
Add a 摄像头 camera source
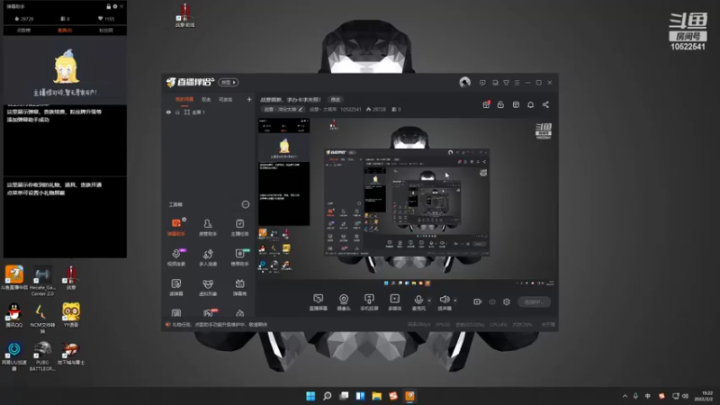tap(344, 302)
